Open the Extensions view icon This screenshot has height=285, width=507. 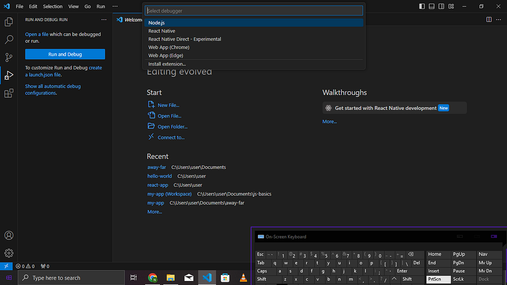[x=9, y=93]
